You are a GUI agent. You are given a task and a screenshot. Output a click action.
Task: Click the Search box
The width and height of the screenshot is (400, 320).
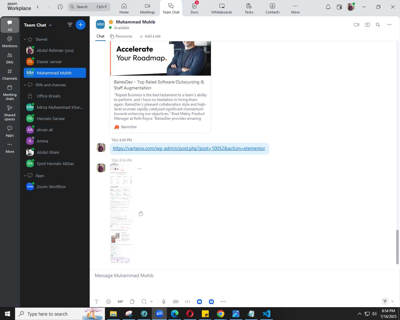pos(89,7)
